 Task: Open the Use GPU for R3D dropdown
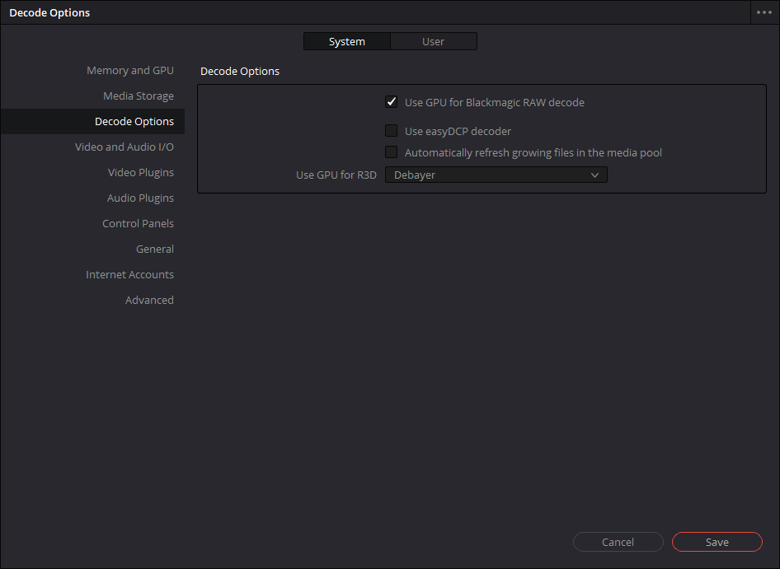[x=496, y=175]
